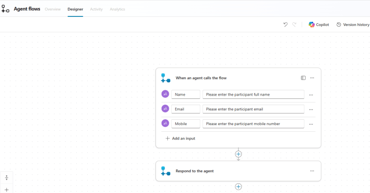Open more options for trigger card
Image resolution: width=370 pixels, height=193 pixels.
[312, 78]
